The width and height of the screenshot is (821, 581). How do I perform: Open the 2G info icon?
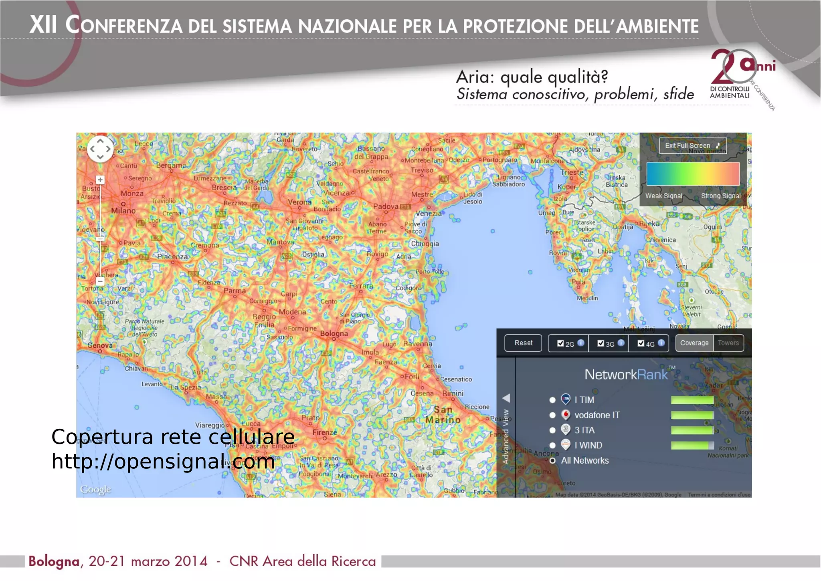click(x=580, y=343)
